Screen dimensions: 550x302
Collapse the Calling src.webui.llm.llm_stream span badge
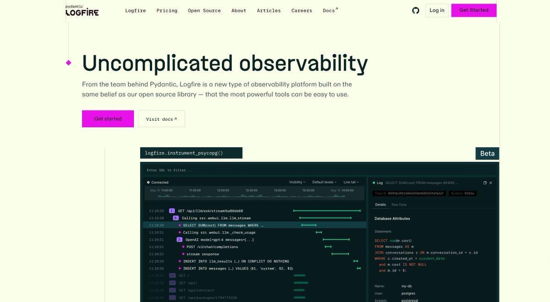click(x=176, y=218)
